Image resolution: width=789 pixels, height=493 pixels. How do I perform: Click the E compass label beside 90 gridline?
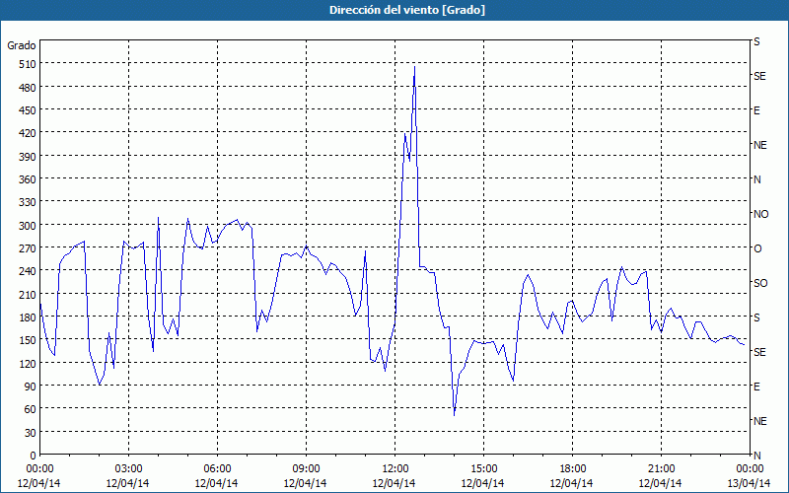(x=756, y=387)
